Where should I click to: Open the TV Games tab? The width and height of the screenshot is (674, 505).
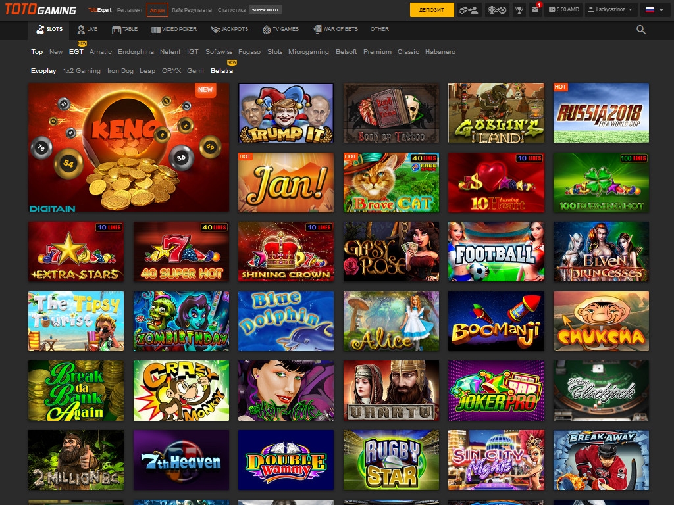tap(280, 30)
